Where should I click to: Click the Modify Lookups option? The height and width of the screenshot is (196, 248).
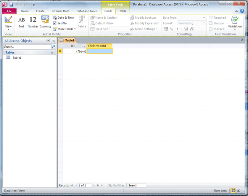[143, 18]
